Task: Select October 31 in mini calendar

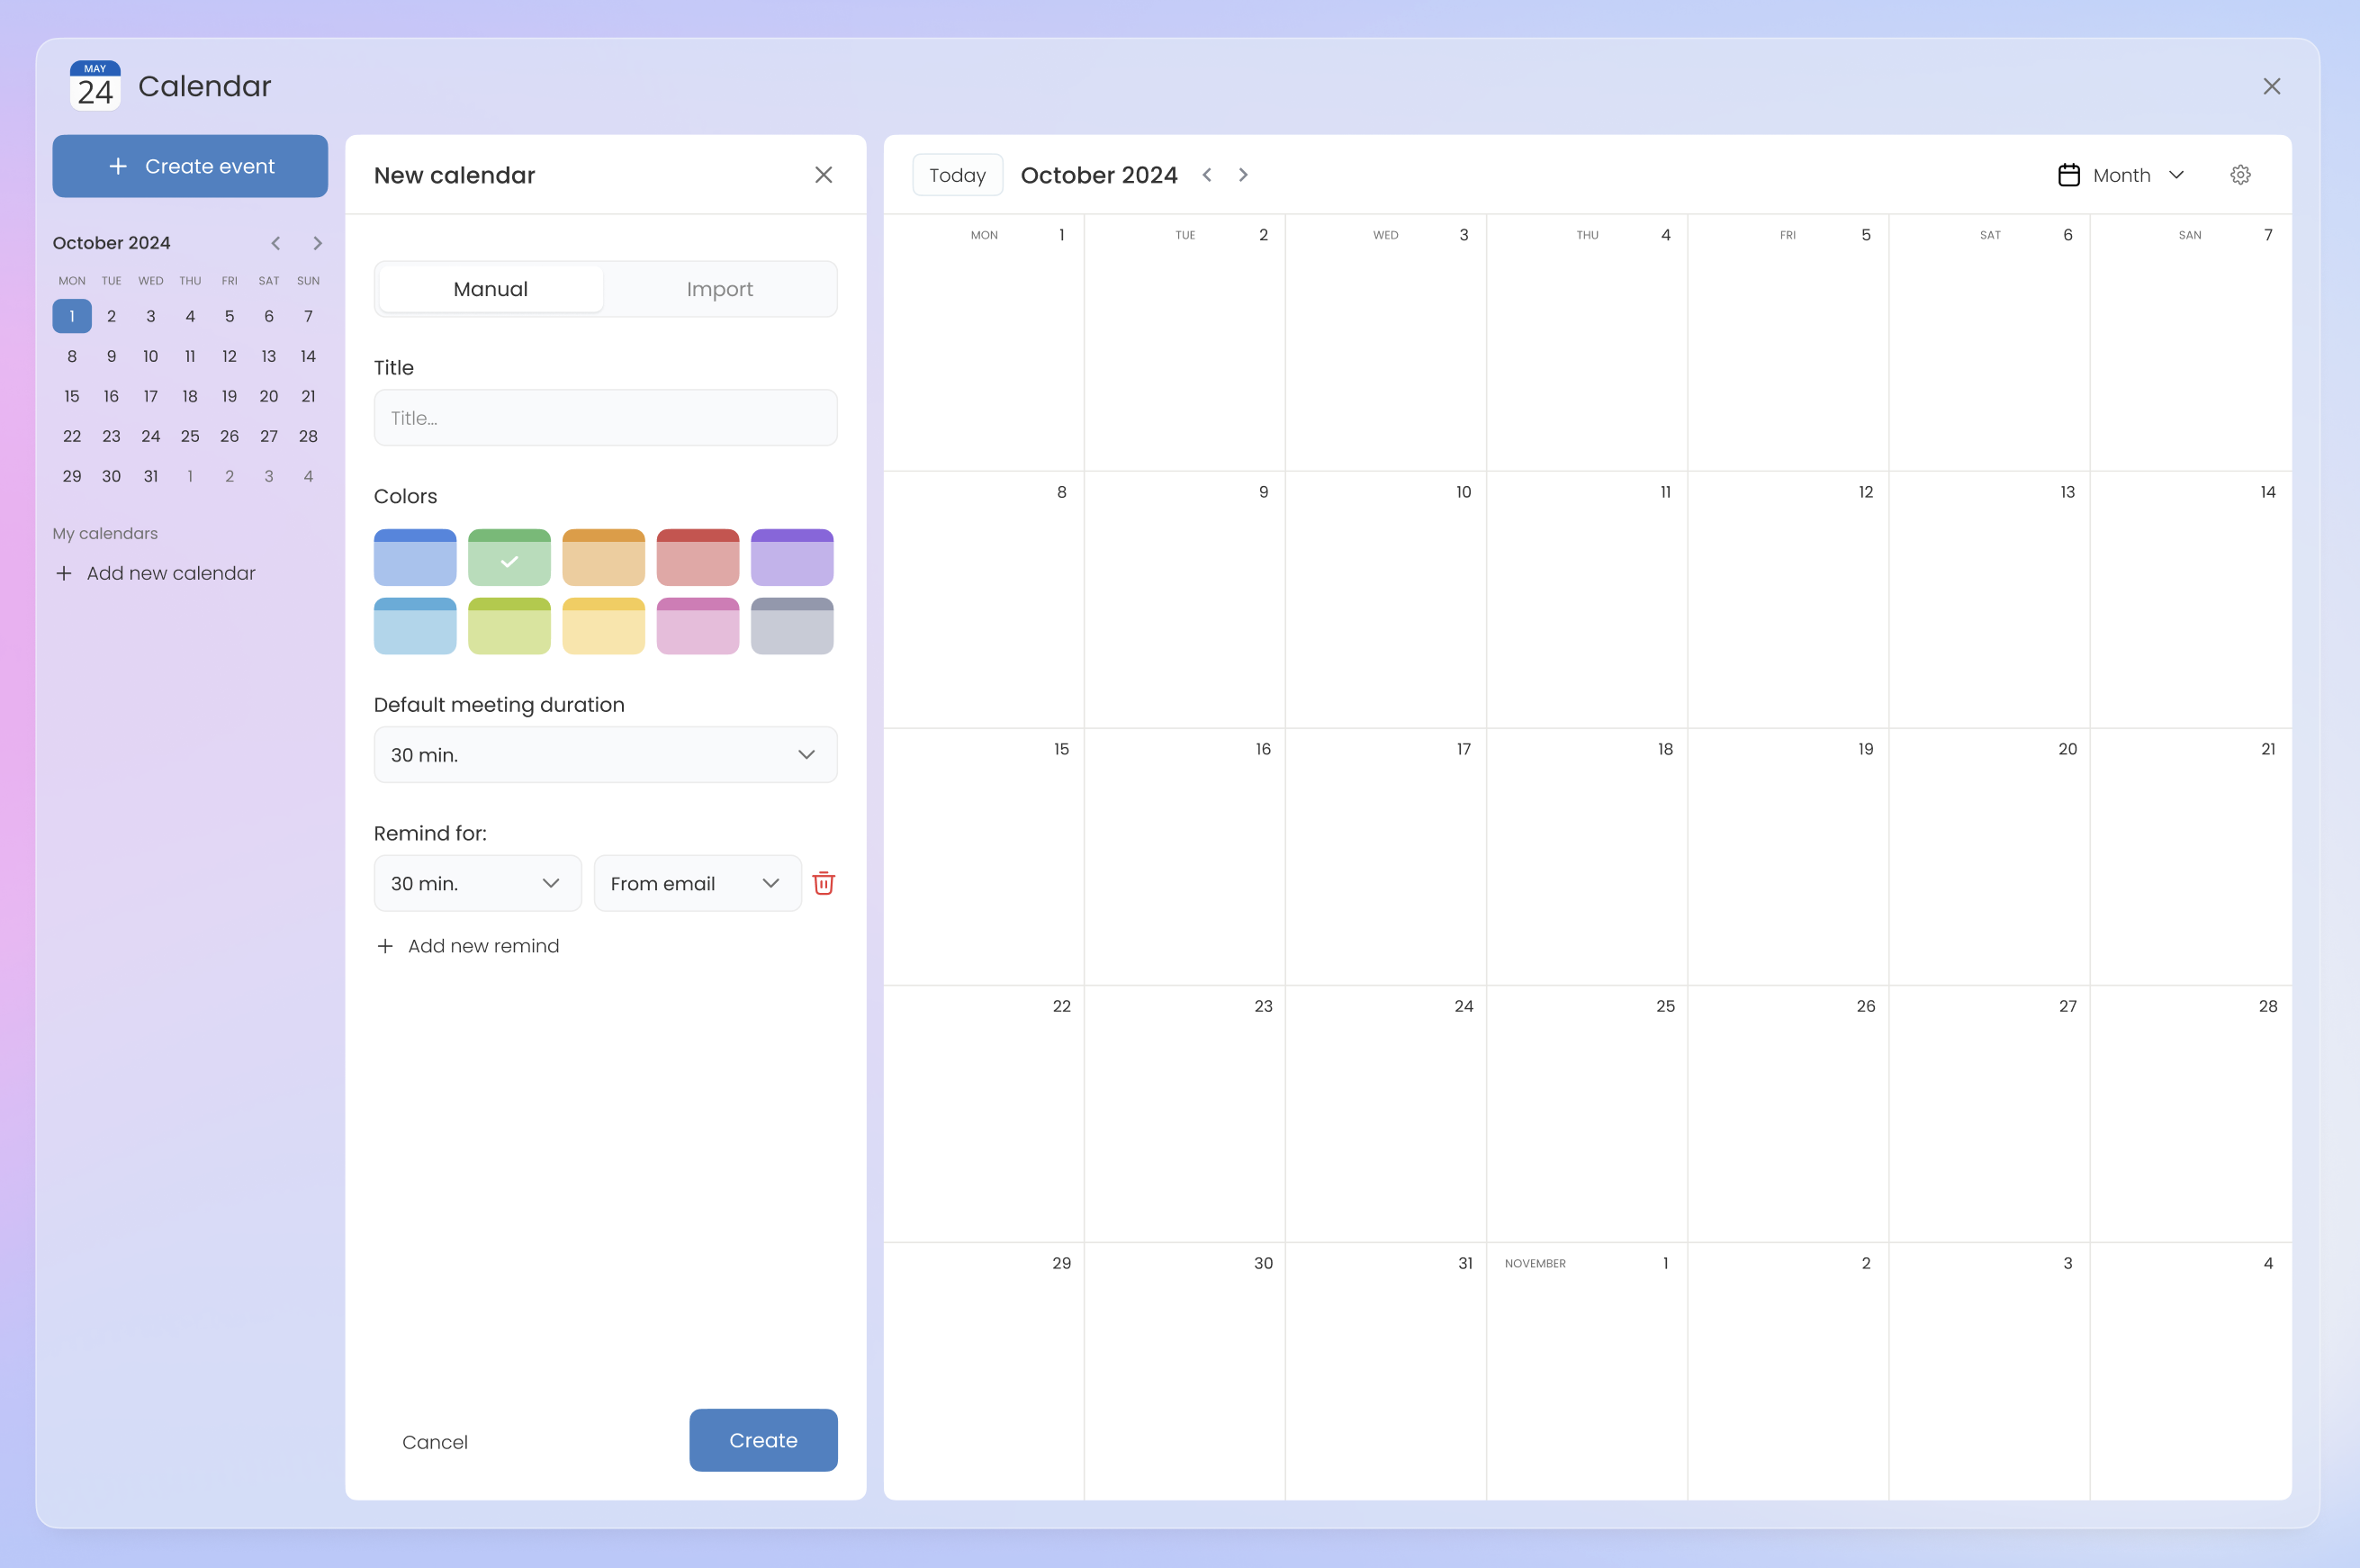Action: pos(150,476)
